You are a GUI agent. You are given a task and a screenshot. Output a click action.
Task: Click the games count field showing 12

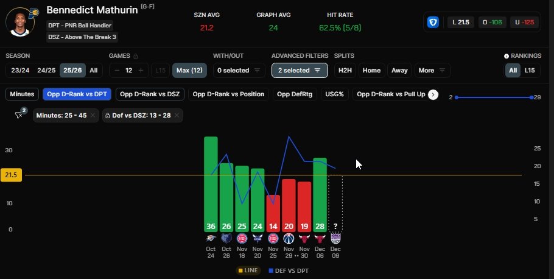(129, 71)
